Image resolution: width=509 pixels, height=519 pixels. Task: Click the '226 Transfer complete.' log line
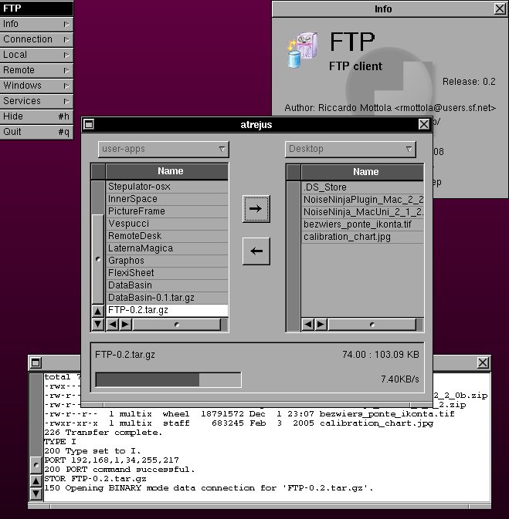coord(103,433)
